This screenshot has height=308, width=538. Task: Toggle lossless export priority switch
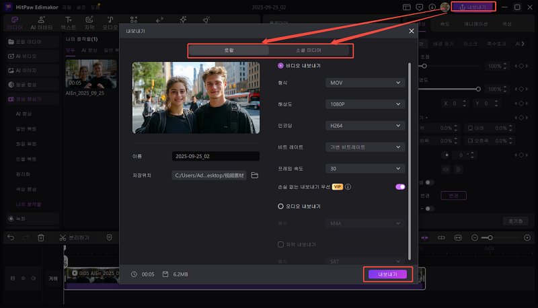coord(400,187)
